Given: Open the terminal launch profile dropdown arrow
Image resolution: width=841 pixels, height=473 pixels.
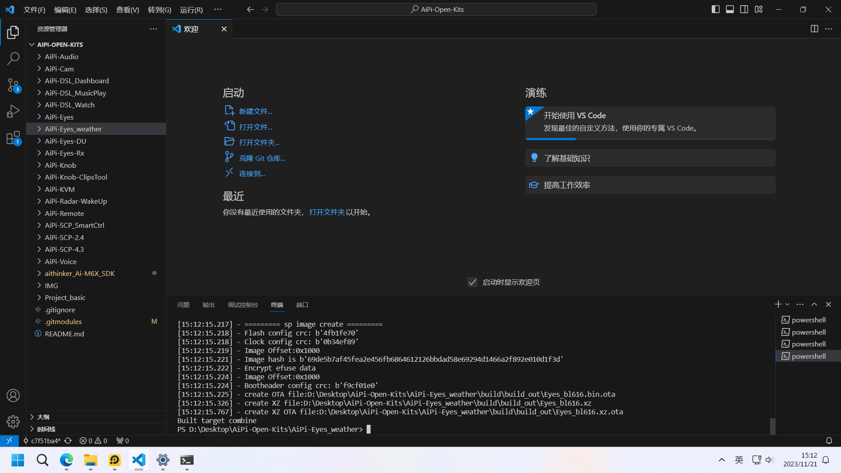Looking at the screenshot, I should (x=787, y=304).
